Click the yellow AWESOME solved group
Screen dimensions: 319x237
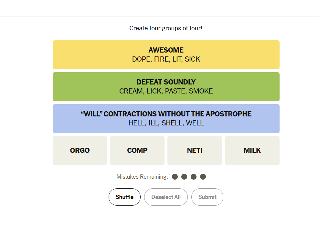pos(166,55)
